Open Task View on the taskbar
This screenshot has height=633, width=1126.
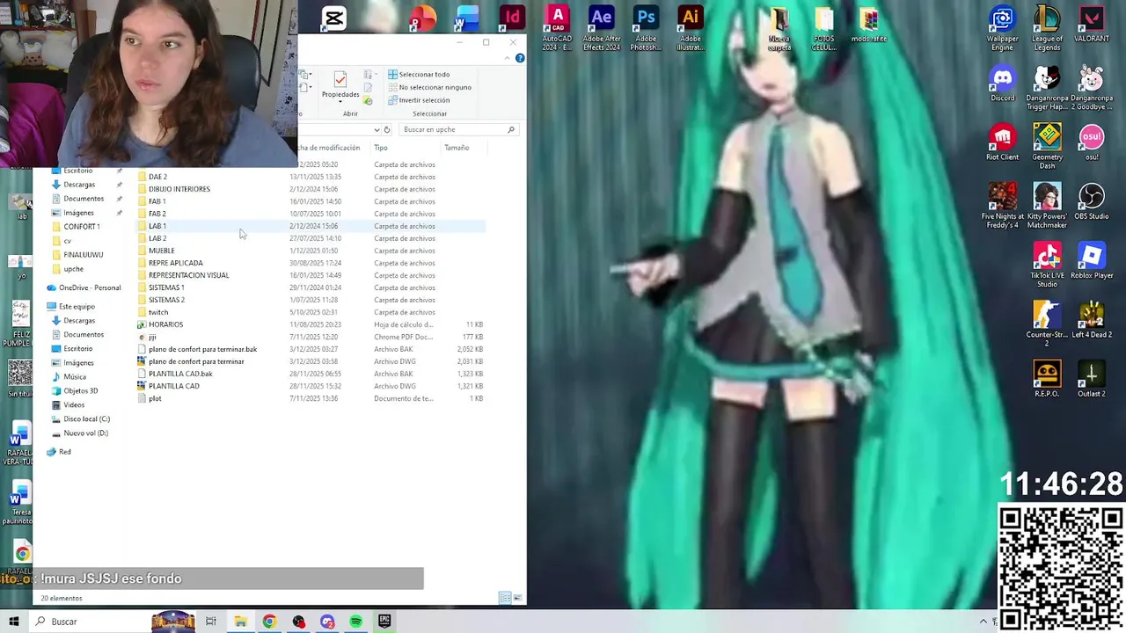click(211, 622)
